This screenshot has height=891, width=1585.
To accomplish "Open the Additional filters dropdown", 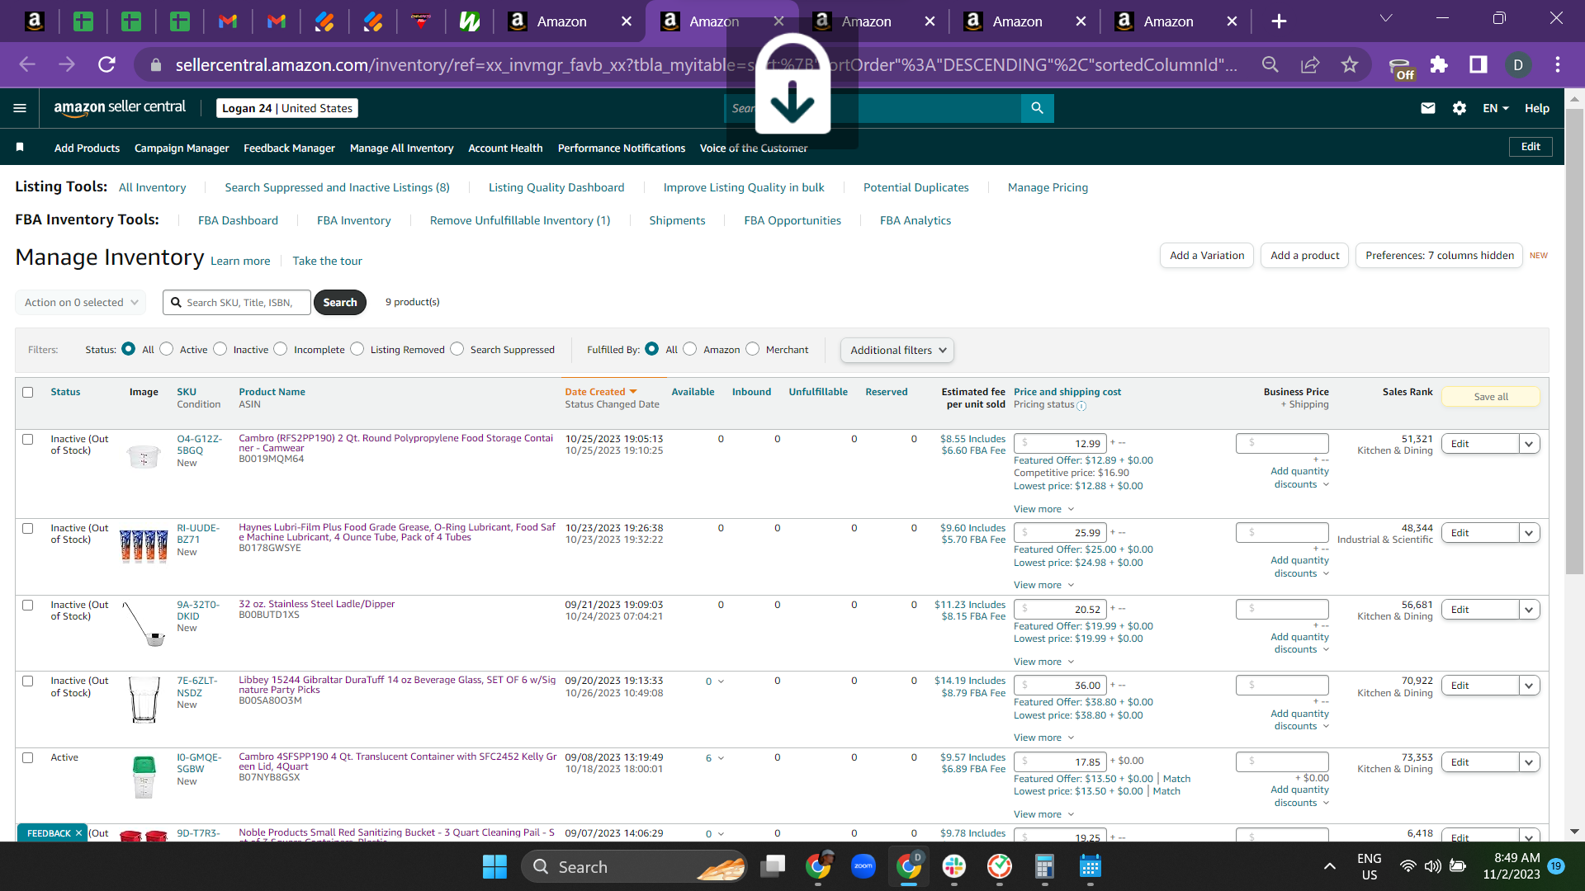I will pyautogui.click(x=897, y=350).
